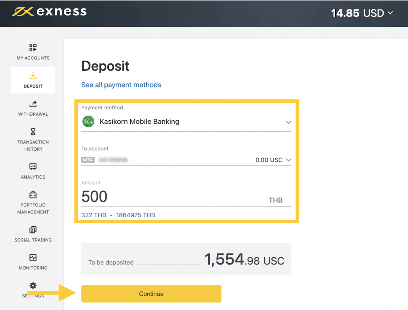The image size is (408, 310).
Task: Click the 322 THB minimum link
Action: (x=94, y=215)
